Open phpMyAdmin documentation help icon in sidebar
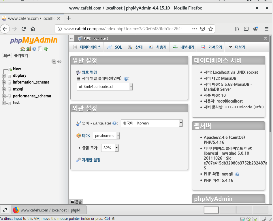This screenshot has width=273, height=221. point(34,49)
